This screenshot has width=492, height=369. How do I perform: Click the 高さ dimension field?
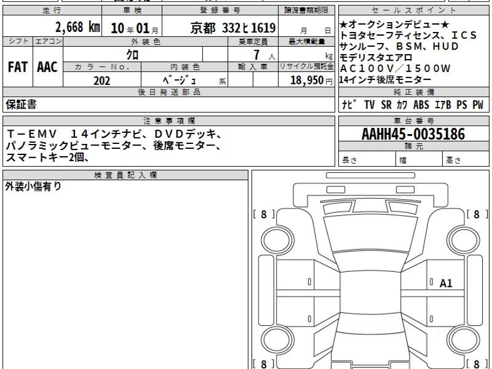pyautogui.click(x=466, y=159)
